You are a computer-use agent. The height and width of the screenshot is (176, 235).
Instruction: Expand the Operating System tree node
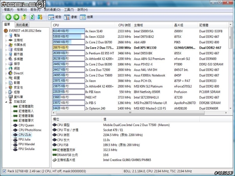coord(6,45)
